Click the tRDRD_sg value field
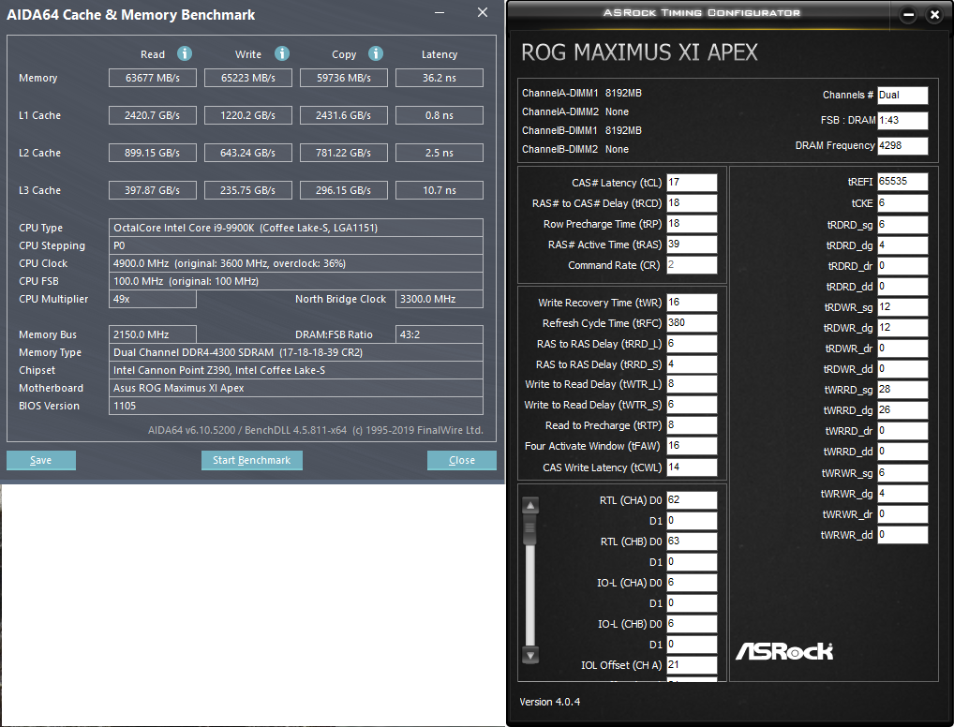The image size is (954, 727). point(902,225)
